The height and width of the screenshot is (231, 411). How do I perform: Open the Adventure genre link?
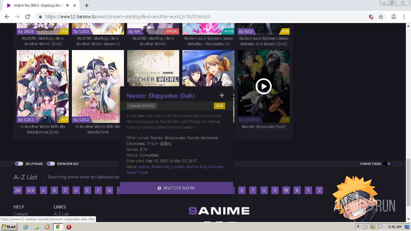(160, 167)
